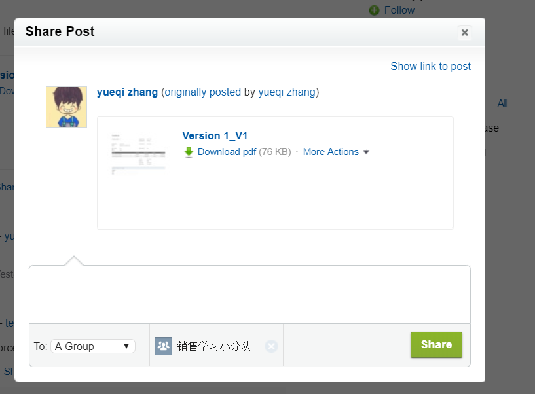The height and width of the screenshot is (394, 535).
Task: Open the Version 1_V1 file link
Action: point(215,135)
